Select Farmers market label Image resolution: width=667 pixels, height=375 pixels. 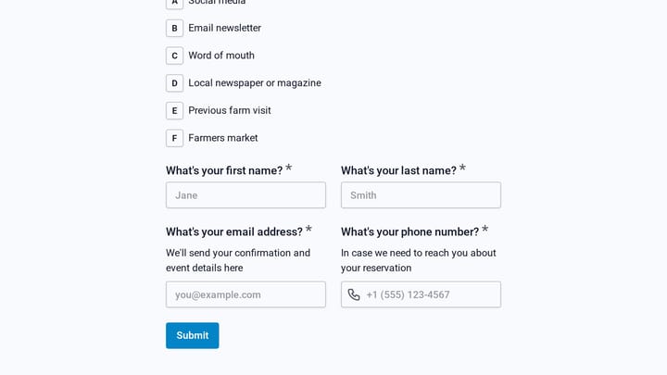tap(223, 138)
